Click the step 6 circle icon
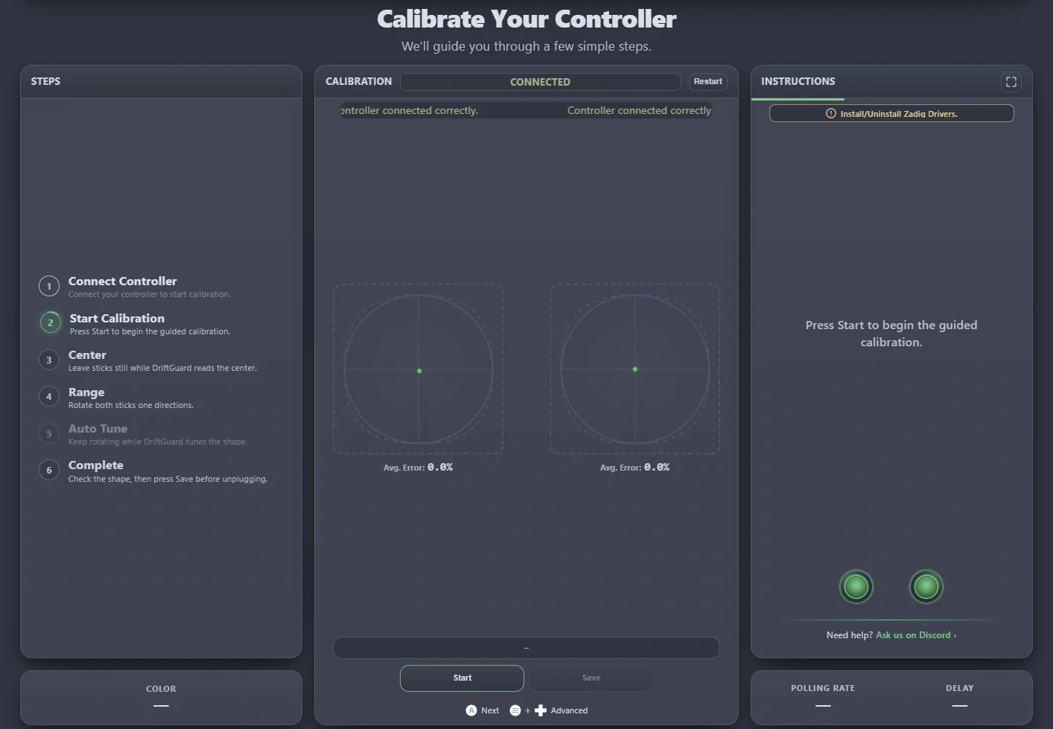Viewport: 1053px width, 729px height. [x=49, y=470]
